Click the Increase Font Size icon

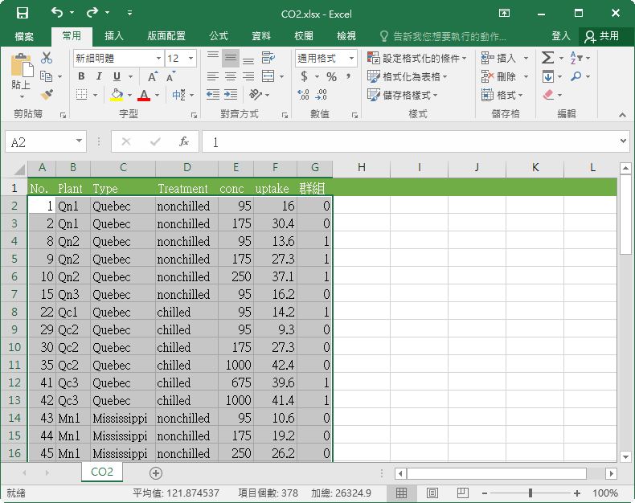tap(154, 76)
